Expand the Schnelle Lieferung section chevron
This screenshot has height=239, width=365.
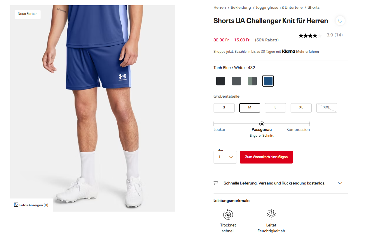point(340,183)
